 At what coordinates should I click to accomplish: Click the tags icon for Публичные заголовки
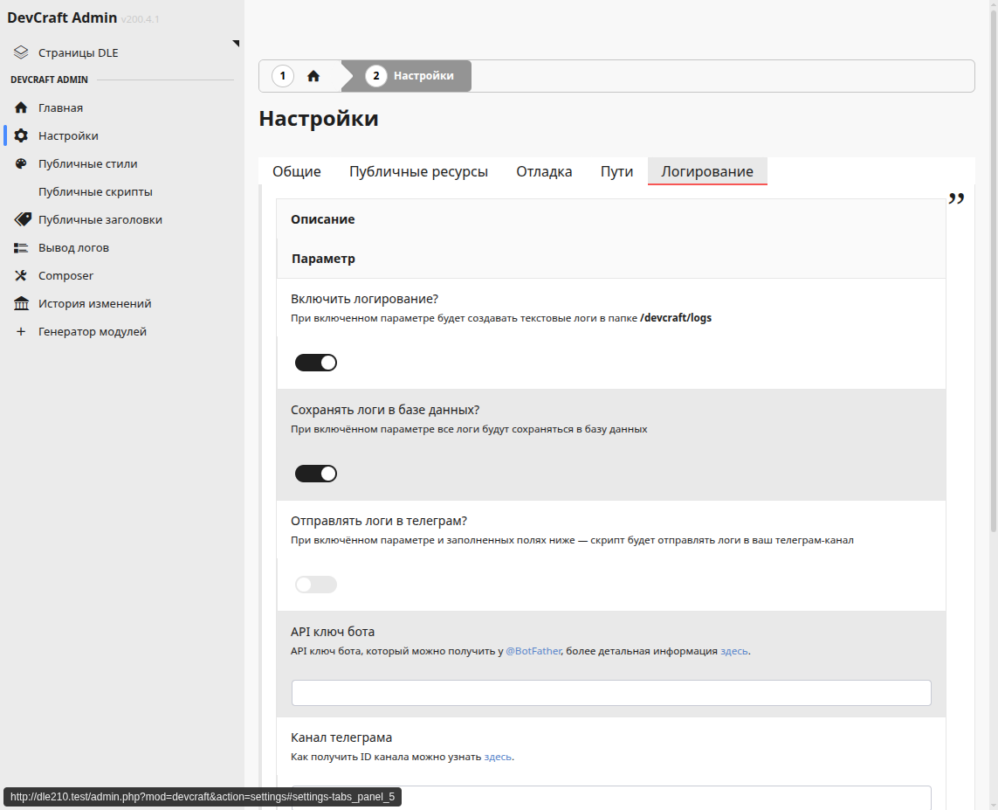coord(23,219)
